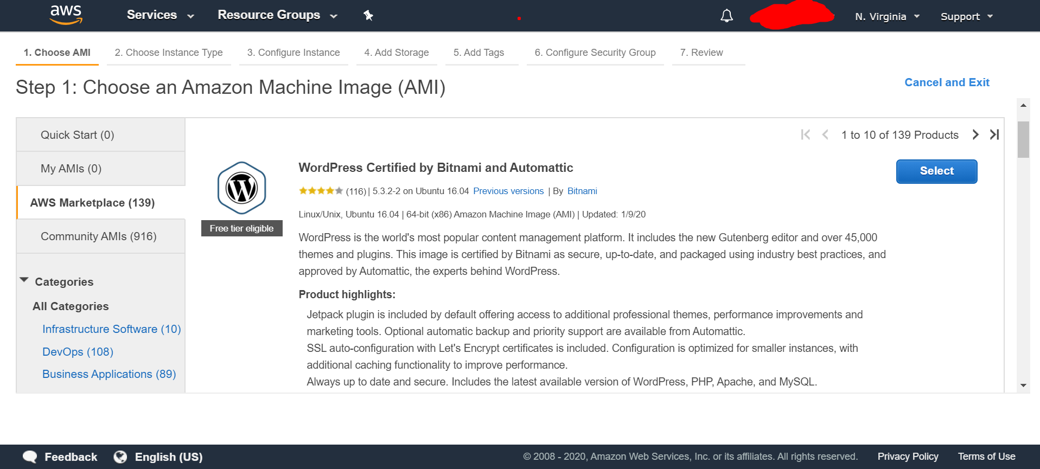Go to Choose Instance Type step
1040x469 pixels.
[169, 53]
